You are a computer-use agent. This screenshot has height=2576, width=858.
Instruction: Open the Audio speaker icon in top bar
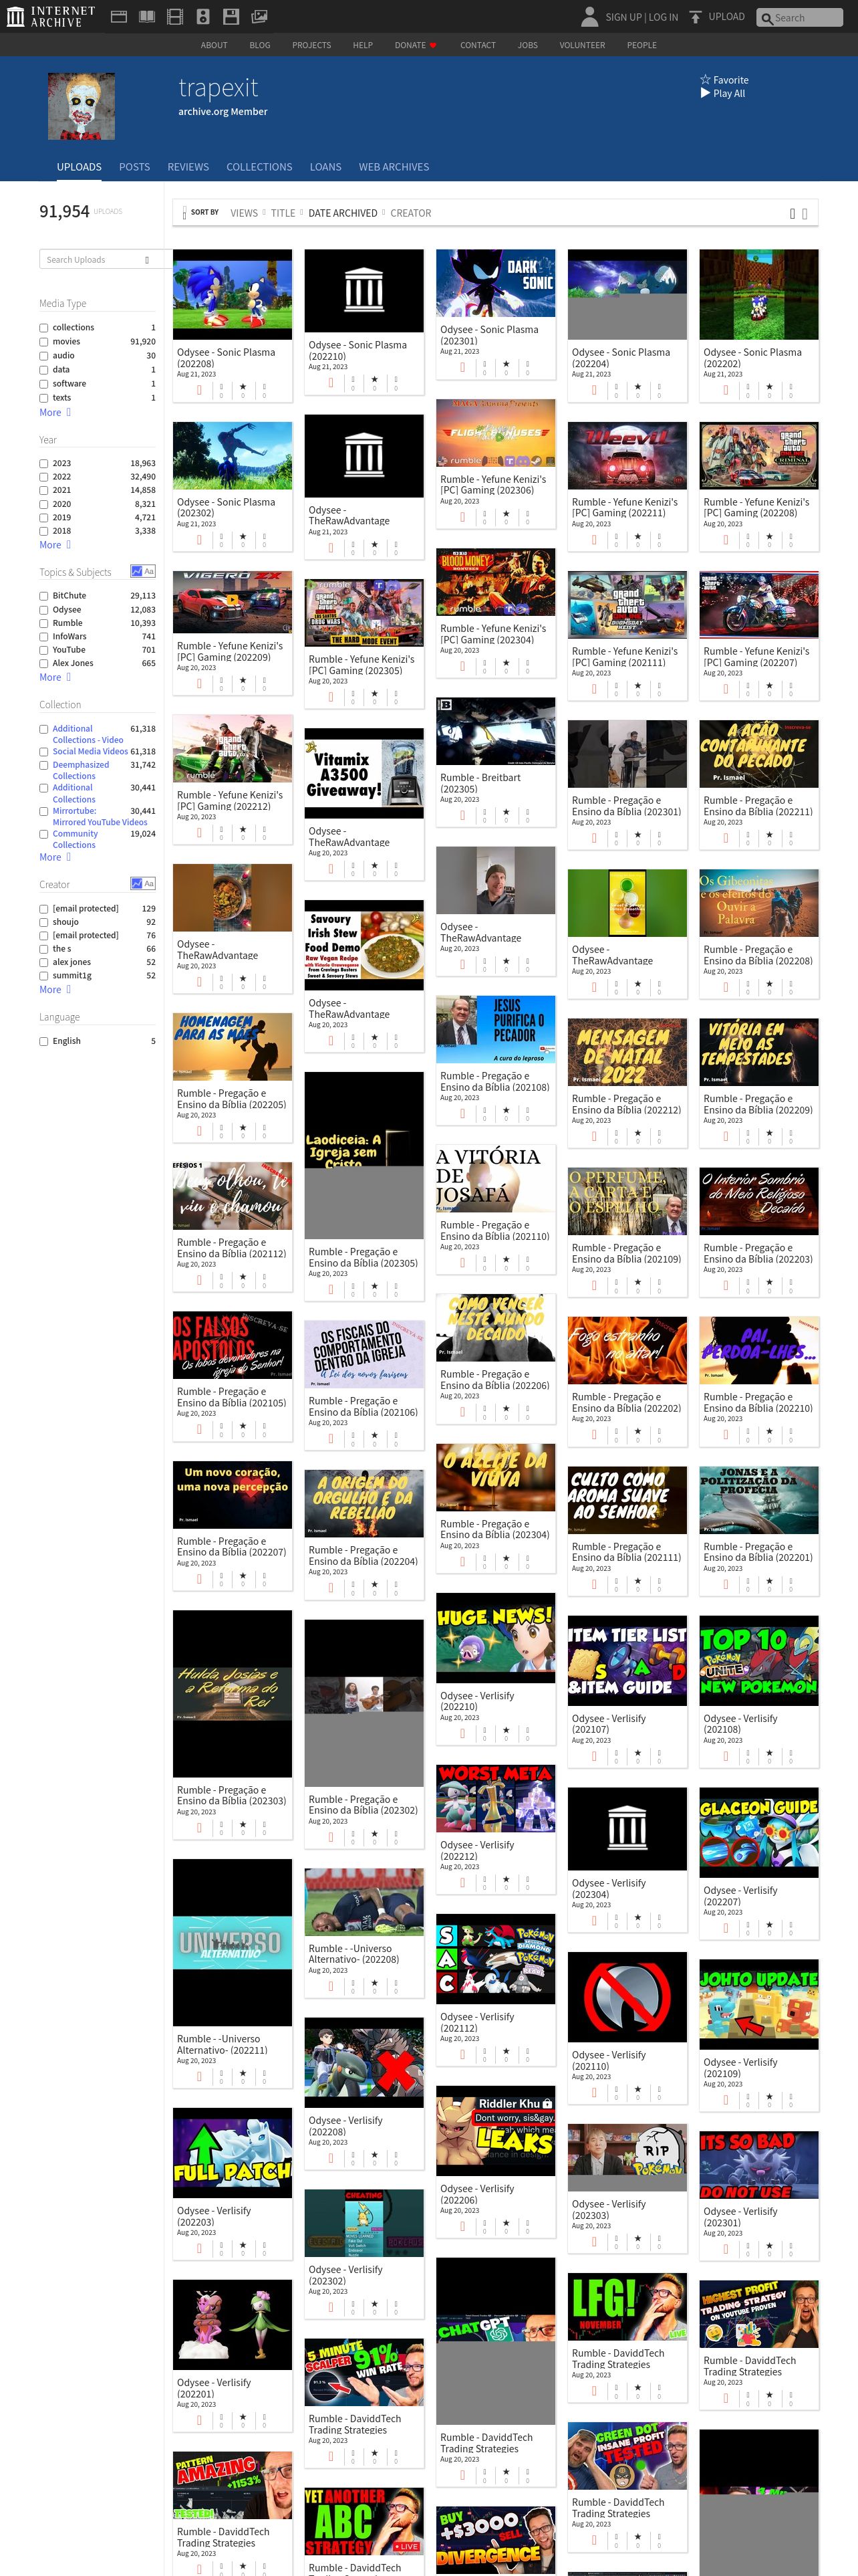point(202,17)
